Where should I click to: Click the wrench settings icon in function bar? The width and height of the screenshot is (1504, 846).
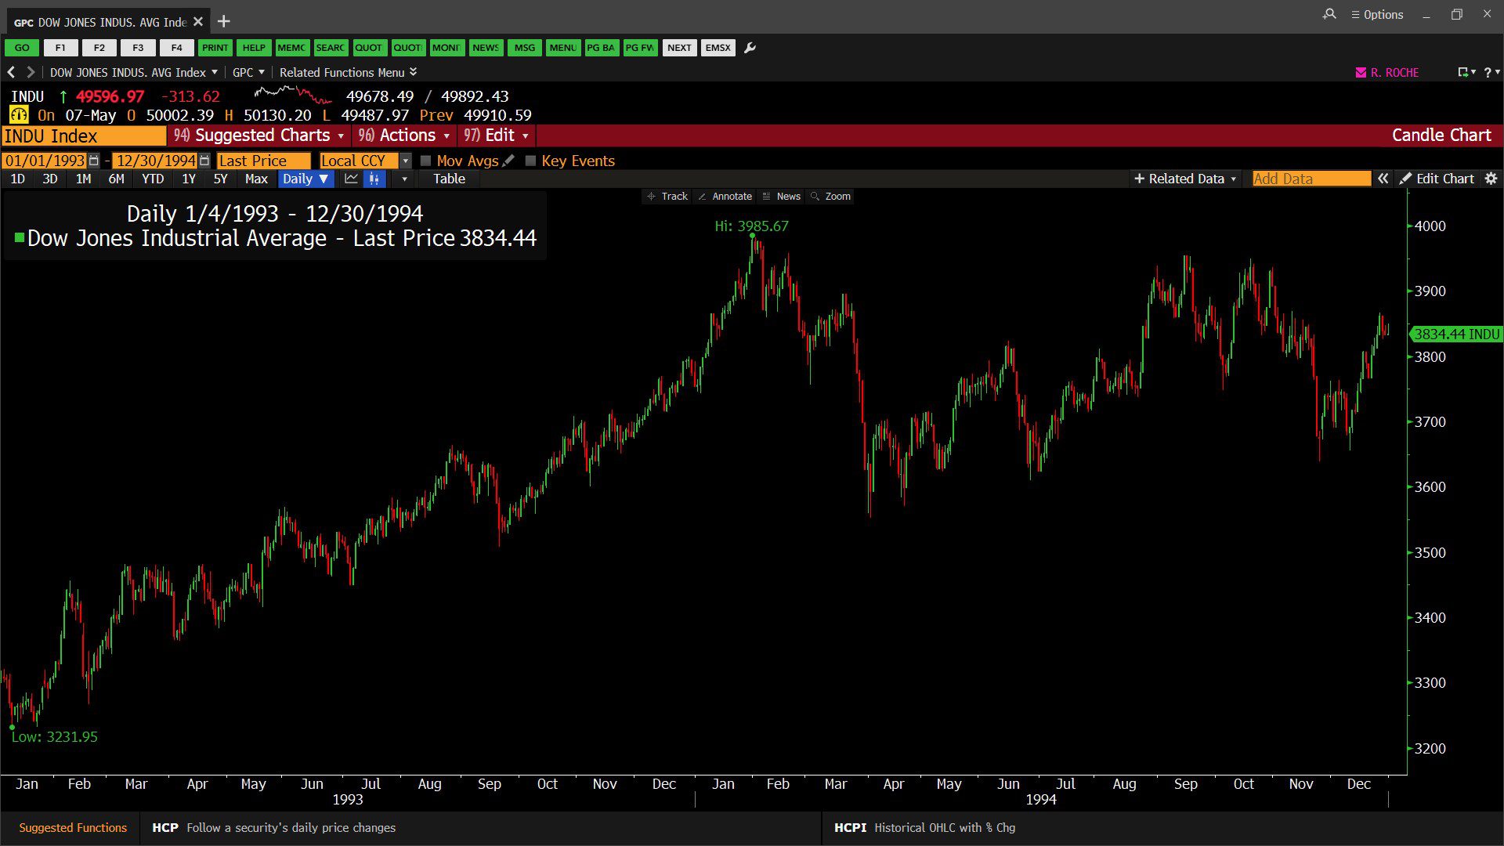(x=750, y=48)
